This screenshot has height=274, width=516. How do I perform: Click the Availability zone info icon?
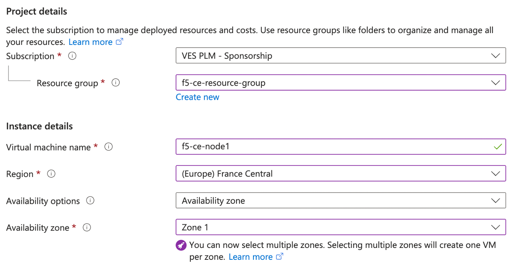click(87, 227)
